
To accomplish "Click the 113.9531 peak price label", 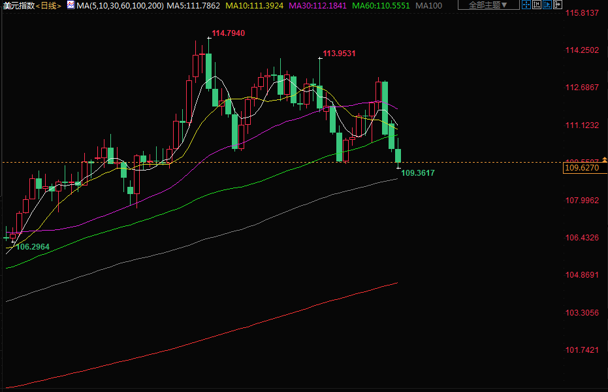I will coord(339,54).
